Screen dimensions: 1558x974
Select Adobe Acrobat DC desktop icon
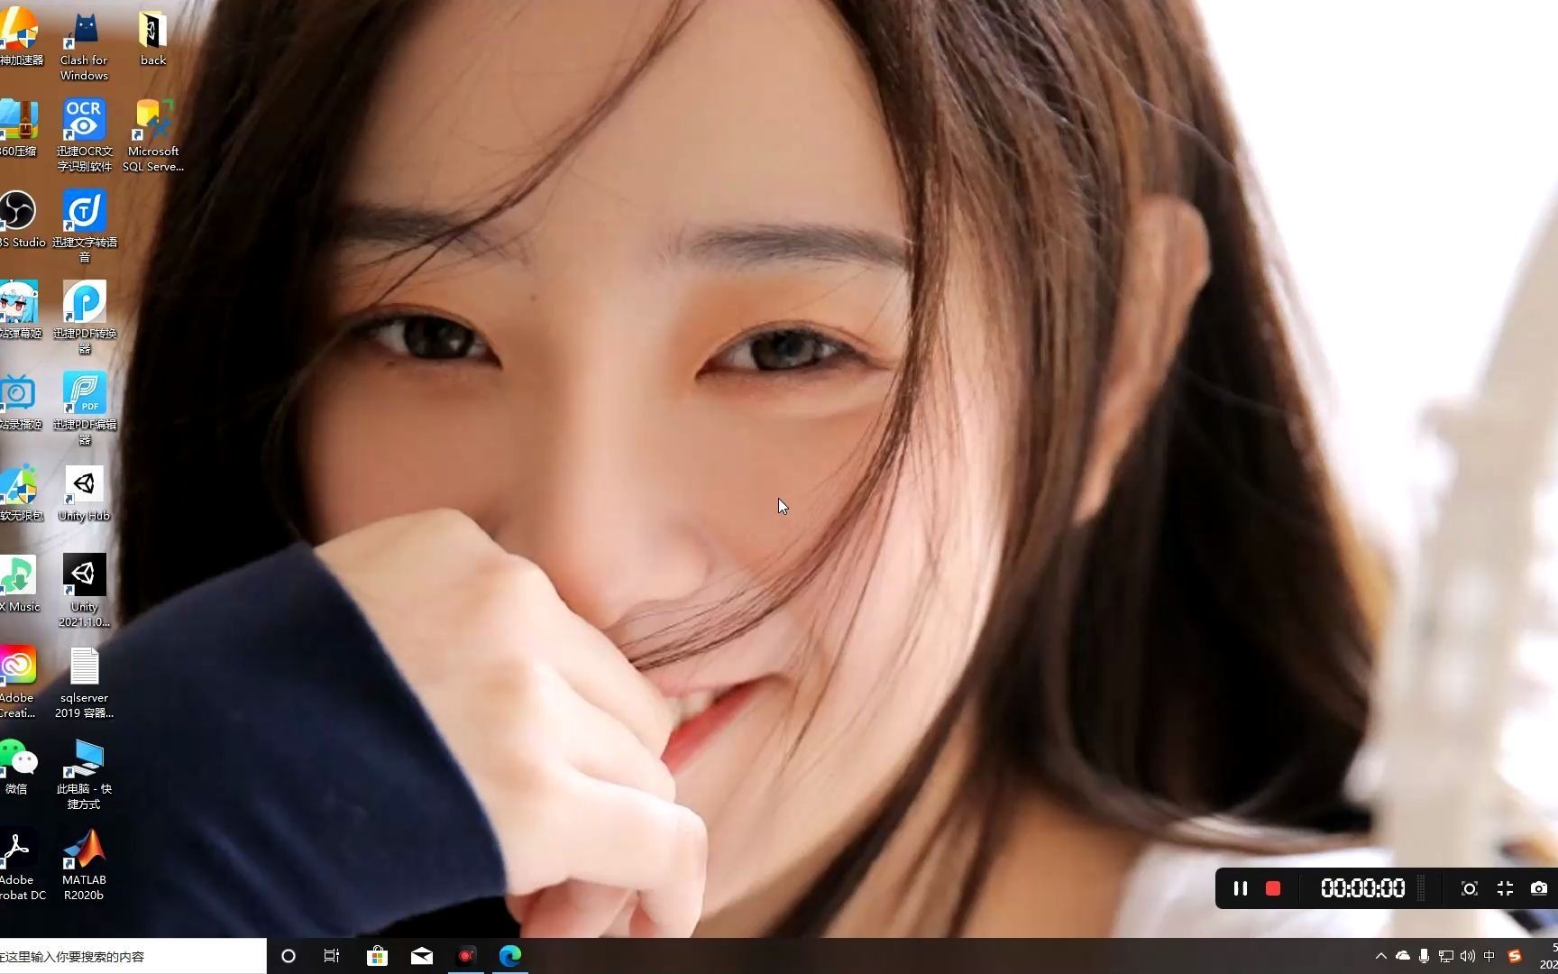(20, 865)
